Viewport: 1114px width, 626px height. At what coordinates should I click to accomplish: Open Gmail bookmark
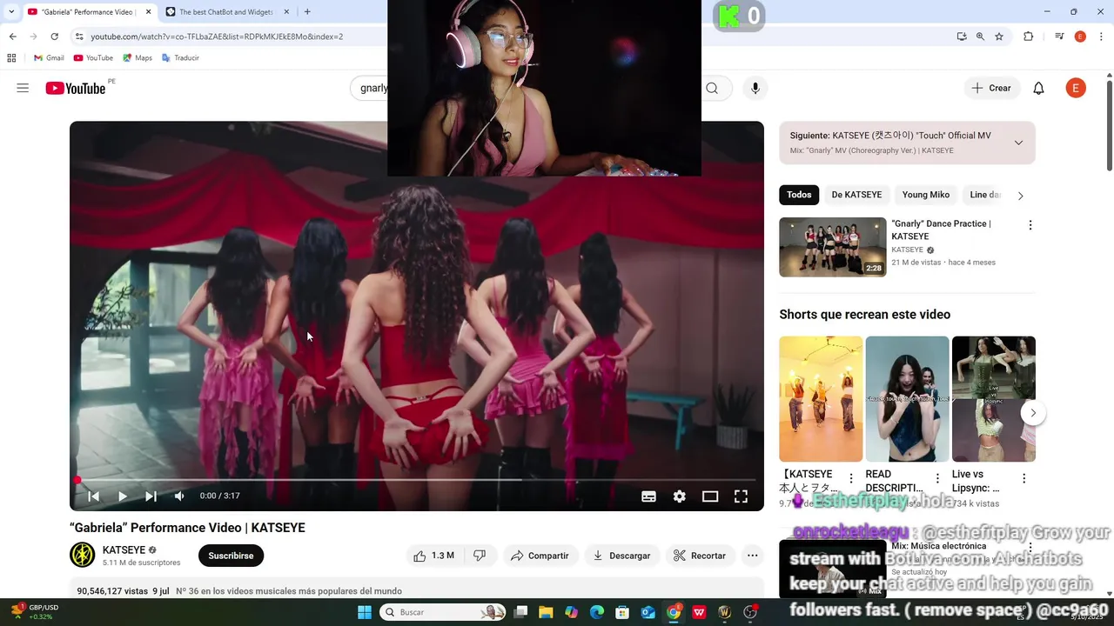(49, 58)
